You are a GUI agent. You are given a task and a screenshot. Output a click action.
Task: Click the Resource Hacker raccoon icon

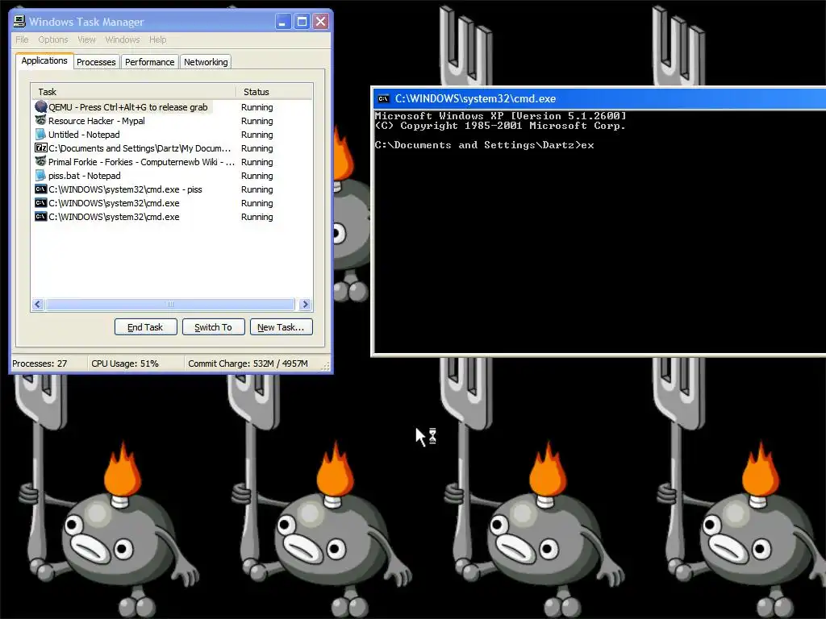click(x=40, y=121)
